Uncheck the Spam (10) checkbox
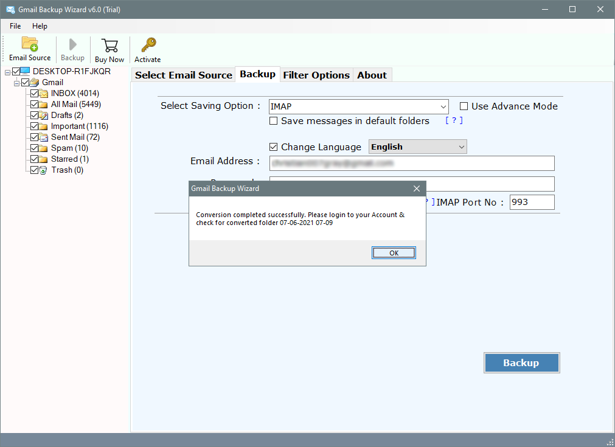 pos(35,148)
